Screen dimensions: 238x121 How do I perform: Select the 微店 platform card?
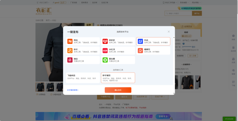(83, 60)
